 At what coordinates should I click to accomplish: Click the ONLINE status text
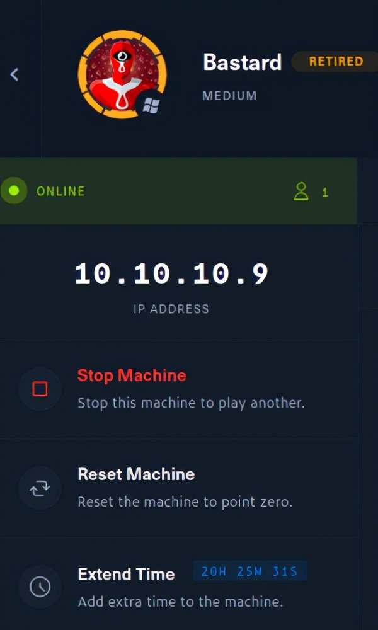pos(60,192)
